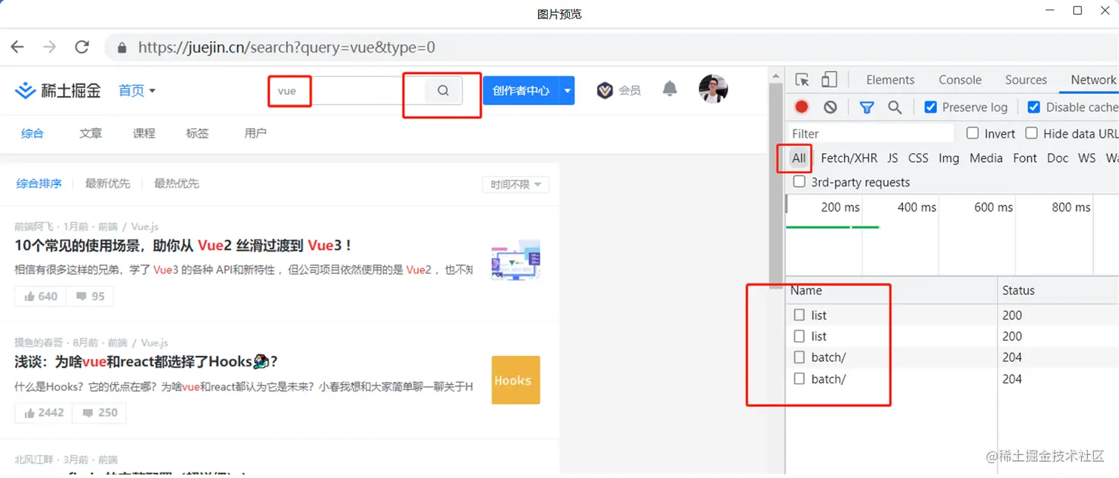Enable the Invert checkbox
This screenshot has width=1119, height=478.
click(972, 133)
